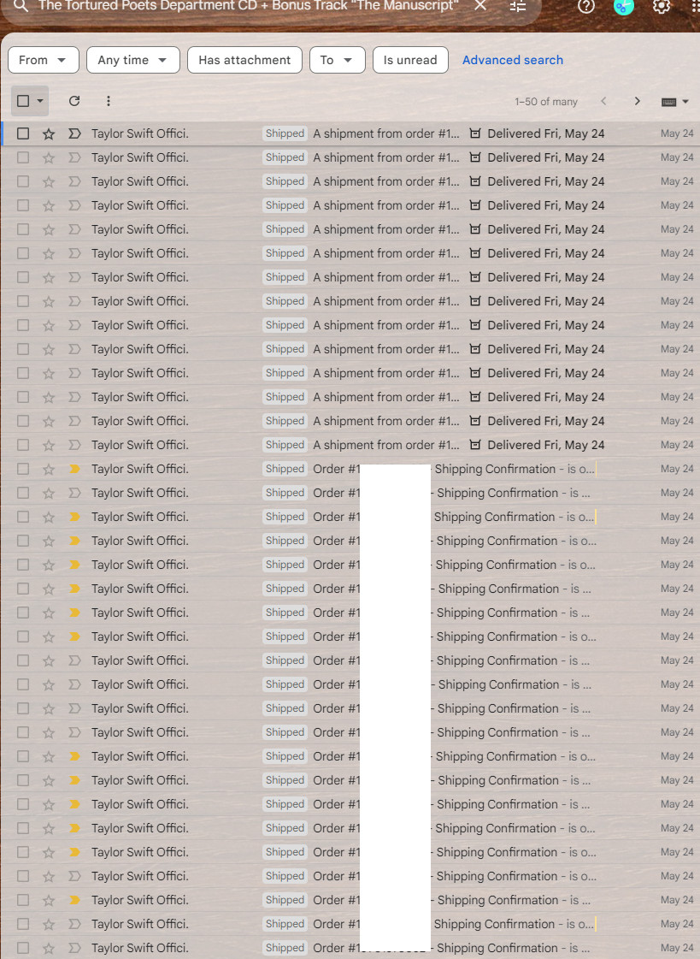The width and height of the screenshot is (700, 959).
Task: Star the bottom-most visible email
Action: click(49, 948)
